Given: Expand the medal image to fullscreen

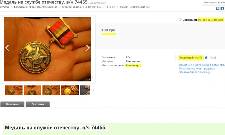Looking at the screenshot, I should point(90,78).
